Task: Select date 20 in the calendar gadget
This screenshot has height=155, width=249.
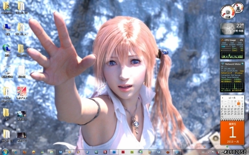Action: [x=232, y=111]
